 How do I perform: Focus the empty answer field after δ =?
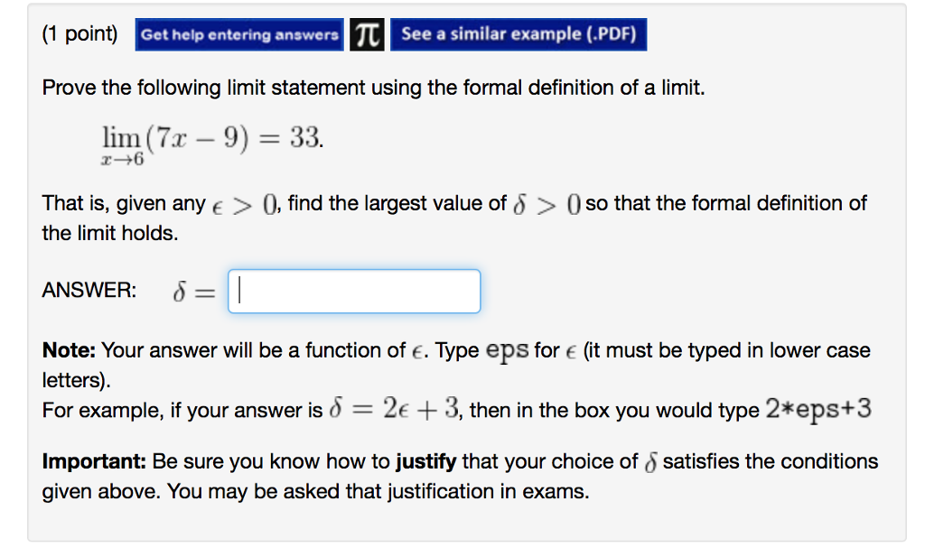click(352, 291)
